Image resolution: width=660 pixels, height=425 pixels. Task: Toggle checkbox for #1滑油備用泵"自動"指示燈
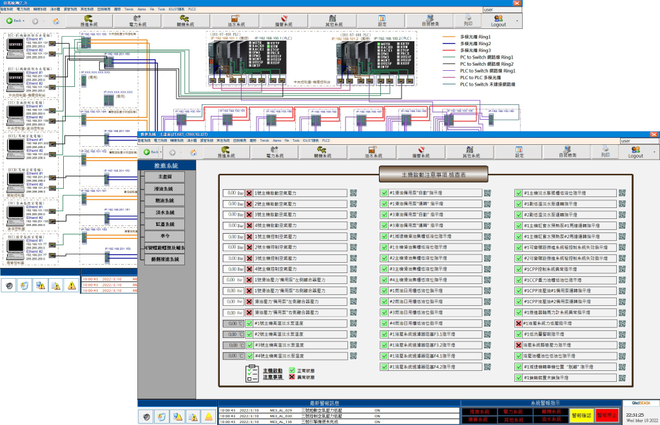click(383, 193)
